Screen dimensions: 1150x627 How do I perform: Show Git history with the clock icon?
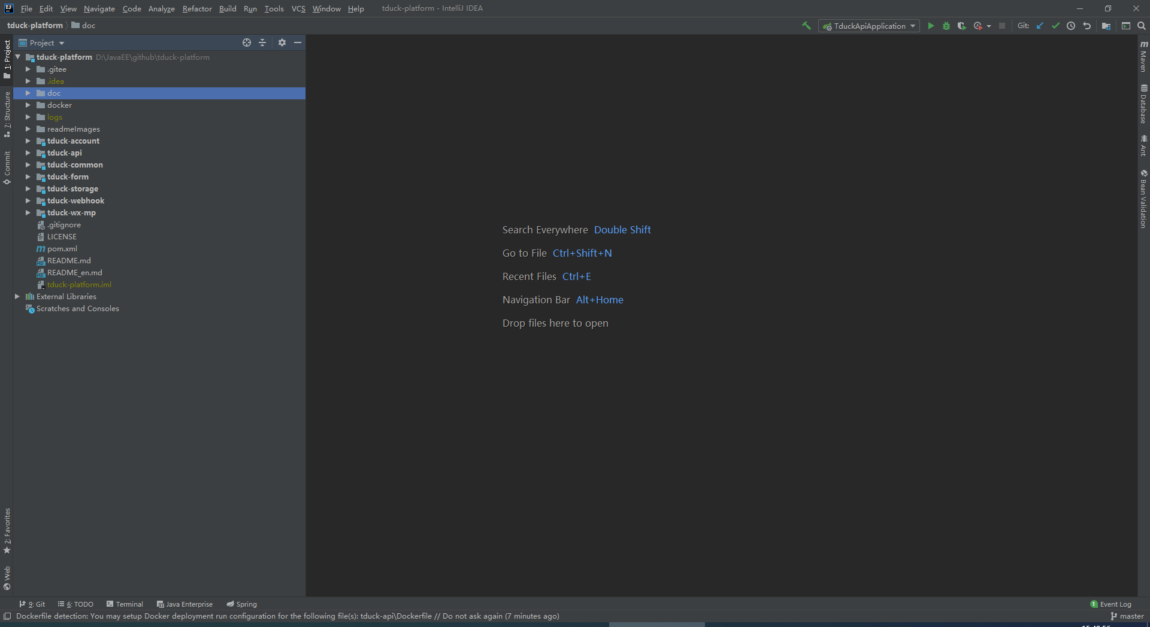click(x=1071, y=26)
